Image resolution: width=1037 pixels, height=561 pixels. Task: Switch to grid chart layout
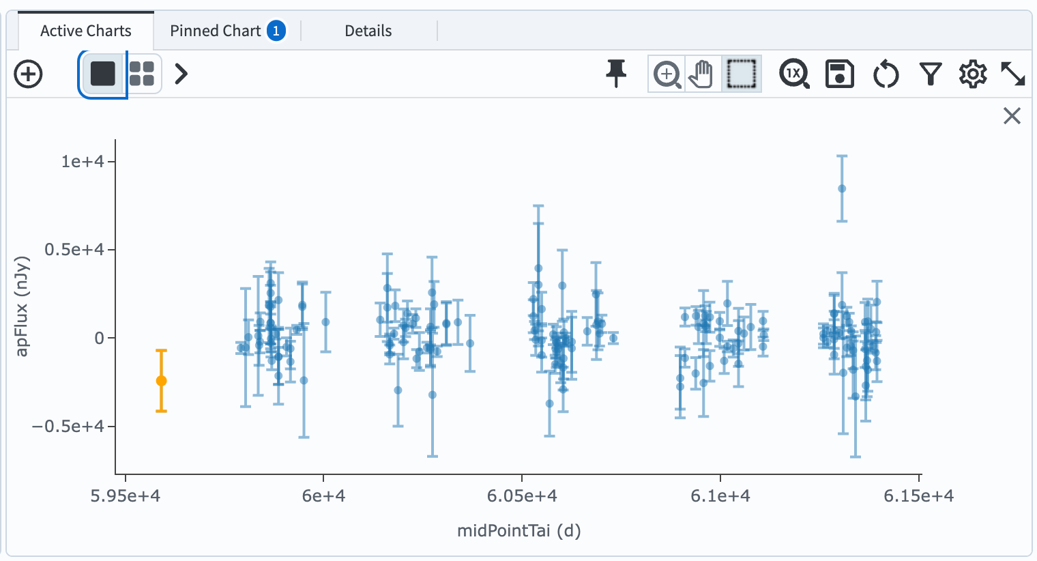pos(142,74)
